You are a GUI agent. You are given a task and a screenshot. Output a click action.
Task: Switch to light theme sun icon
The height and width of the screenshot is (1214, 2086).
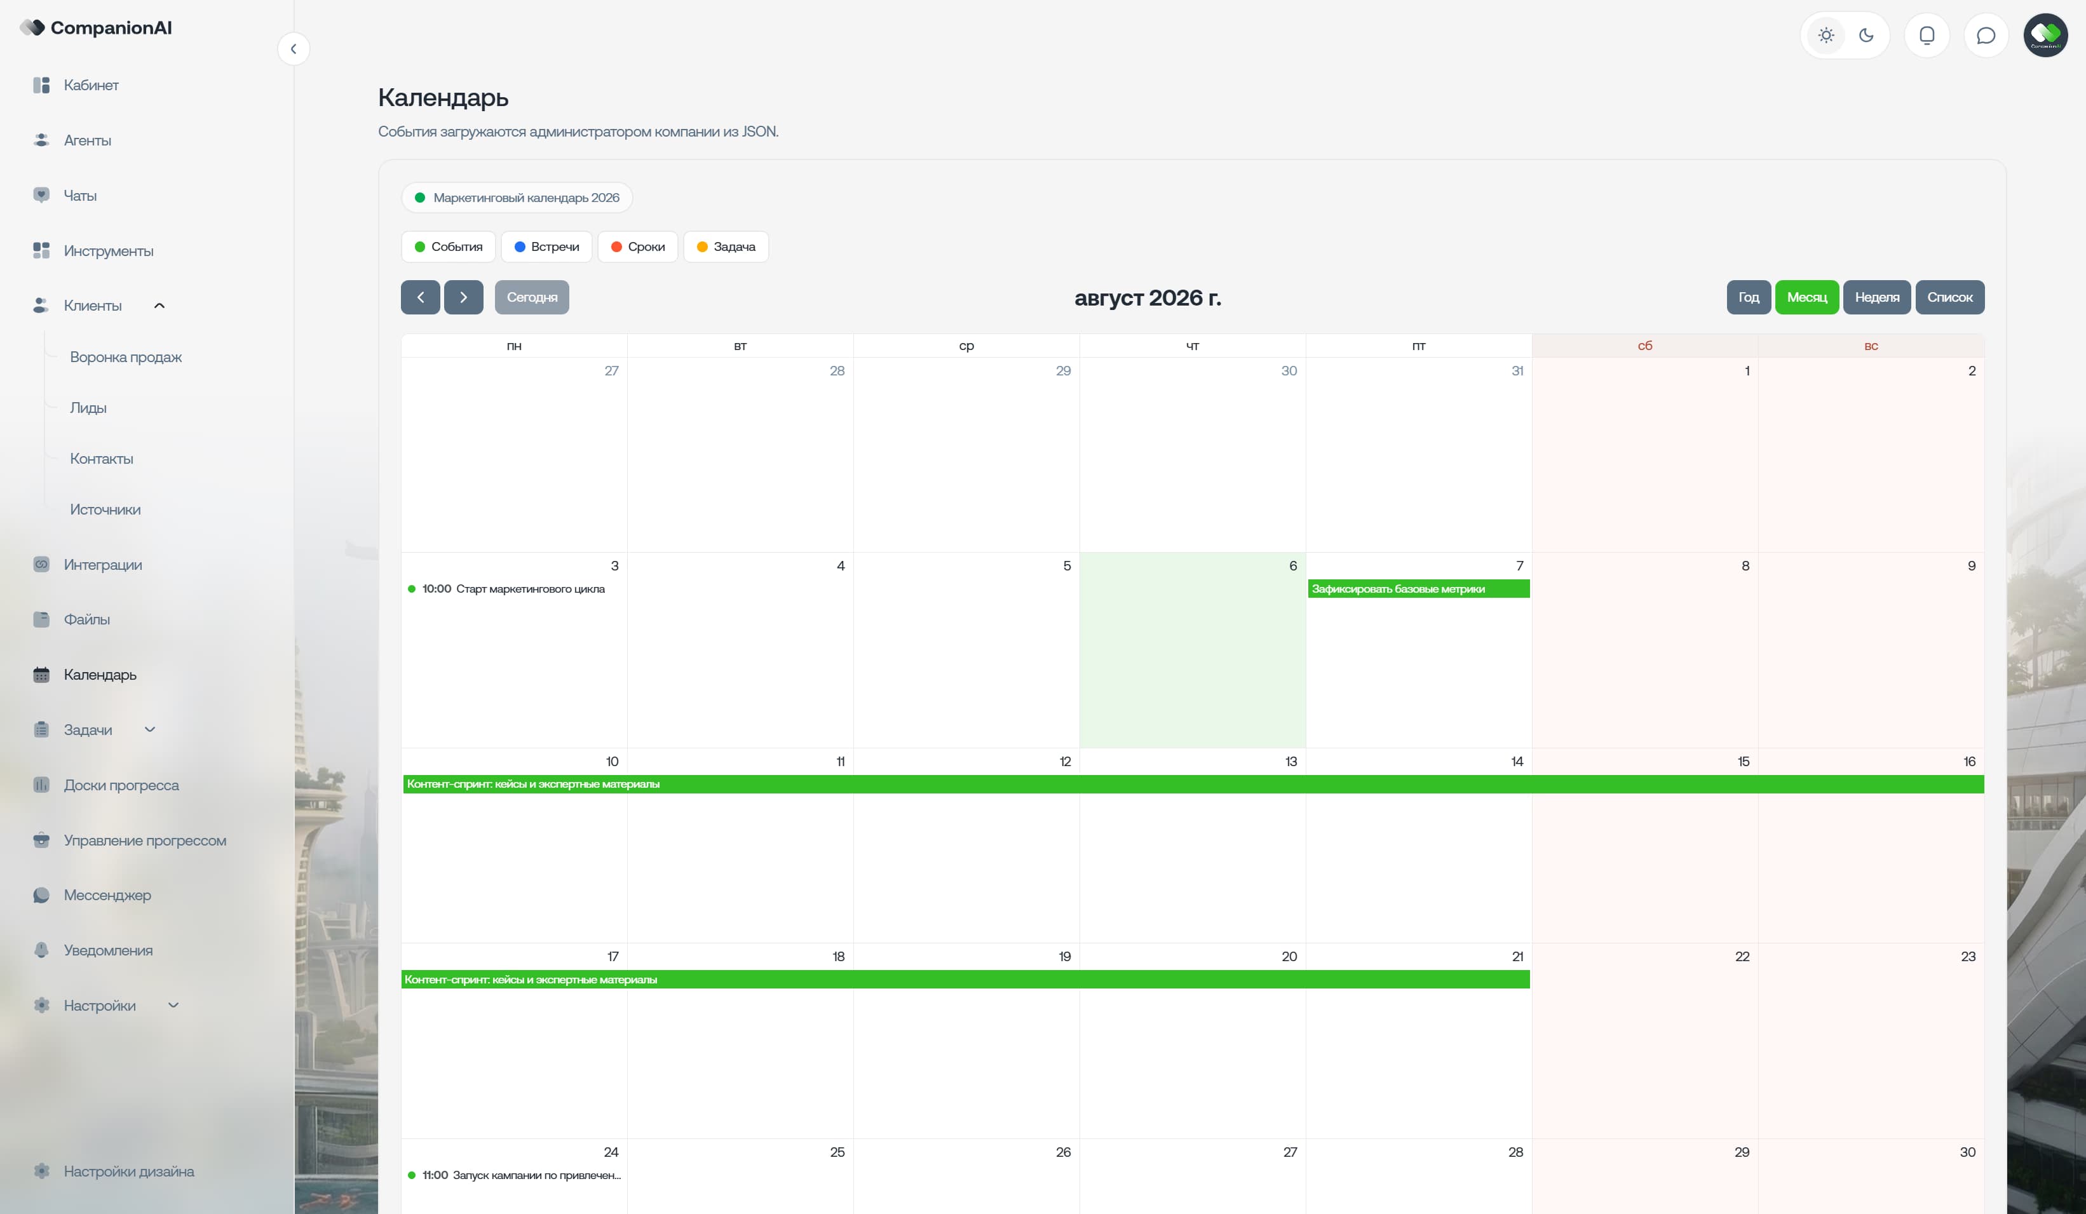tap(1826, 36)
